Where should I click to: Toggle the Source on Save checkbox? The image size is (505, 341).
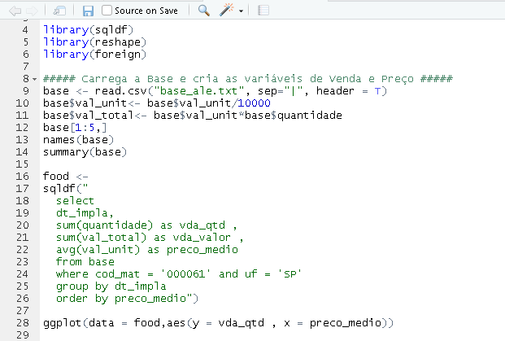[x=107, y=11]
